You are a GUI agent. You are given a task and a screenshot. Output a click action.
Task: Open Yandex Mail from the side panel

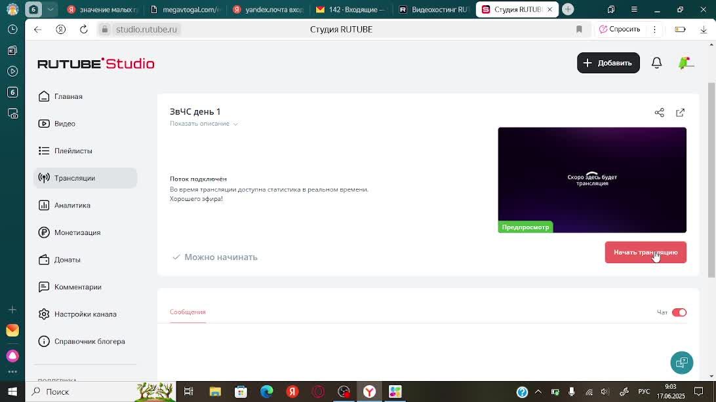(x=12, y=330)
